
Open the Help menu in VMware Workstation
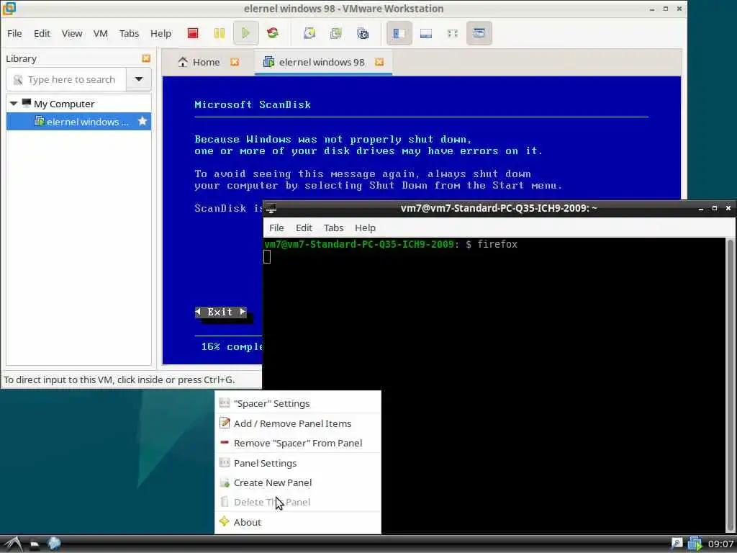click(160, 33)
